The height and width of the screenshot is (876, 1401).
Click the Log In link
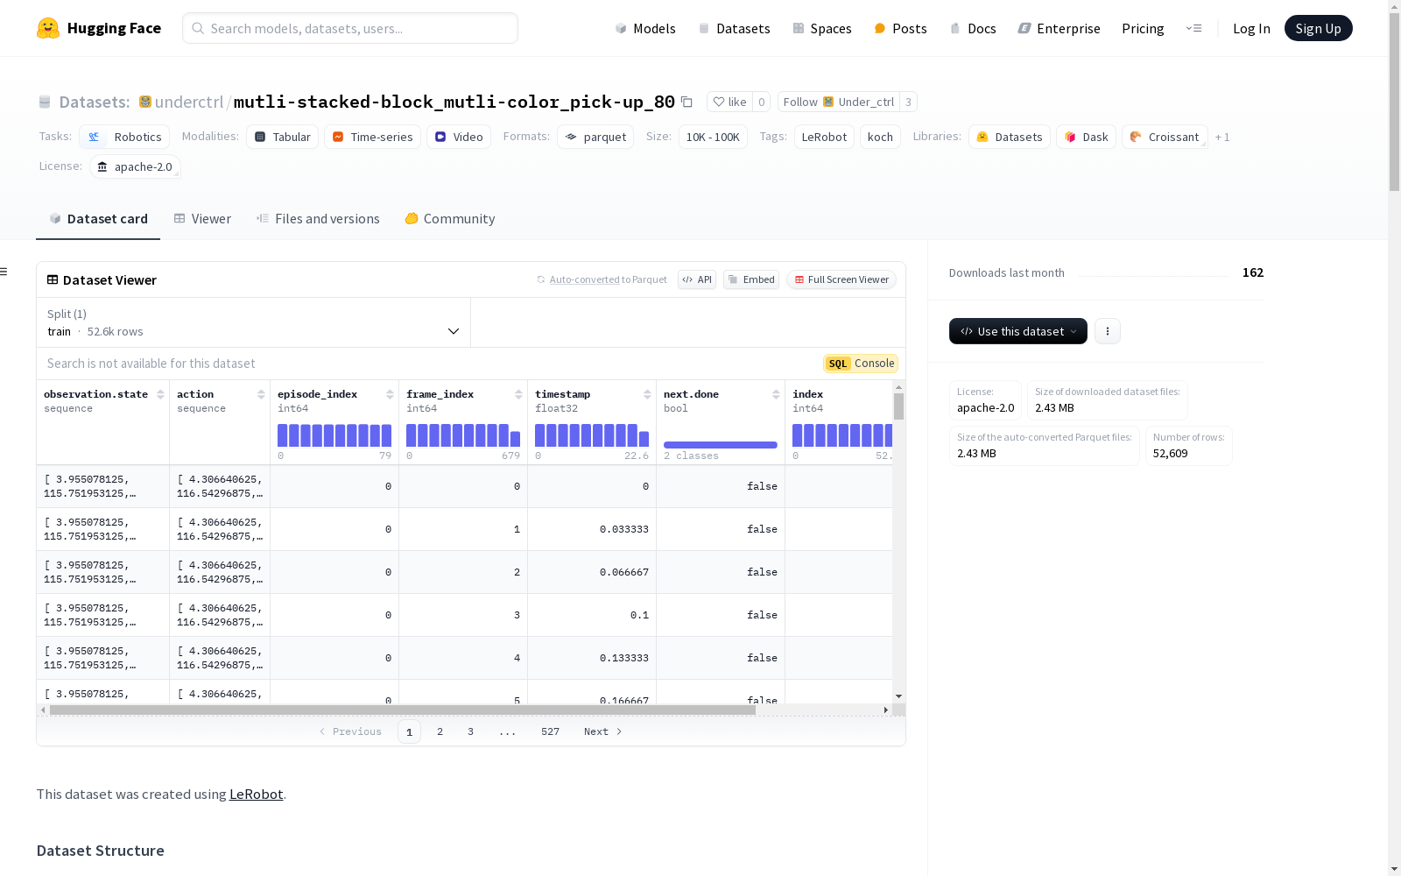click(1251, 28)
